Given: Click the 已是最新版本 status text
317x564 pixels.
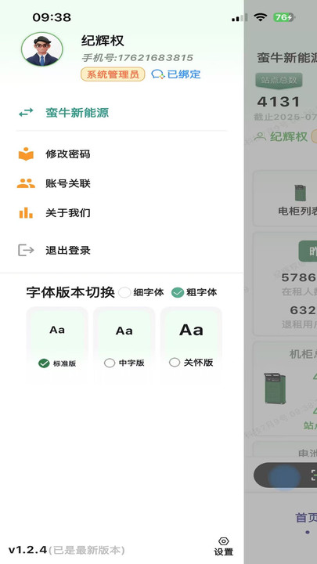Looking at the screenshot, I should (87, 550).
